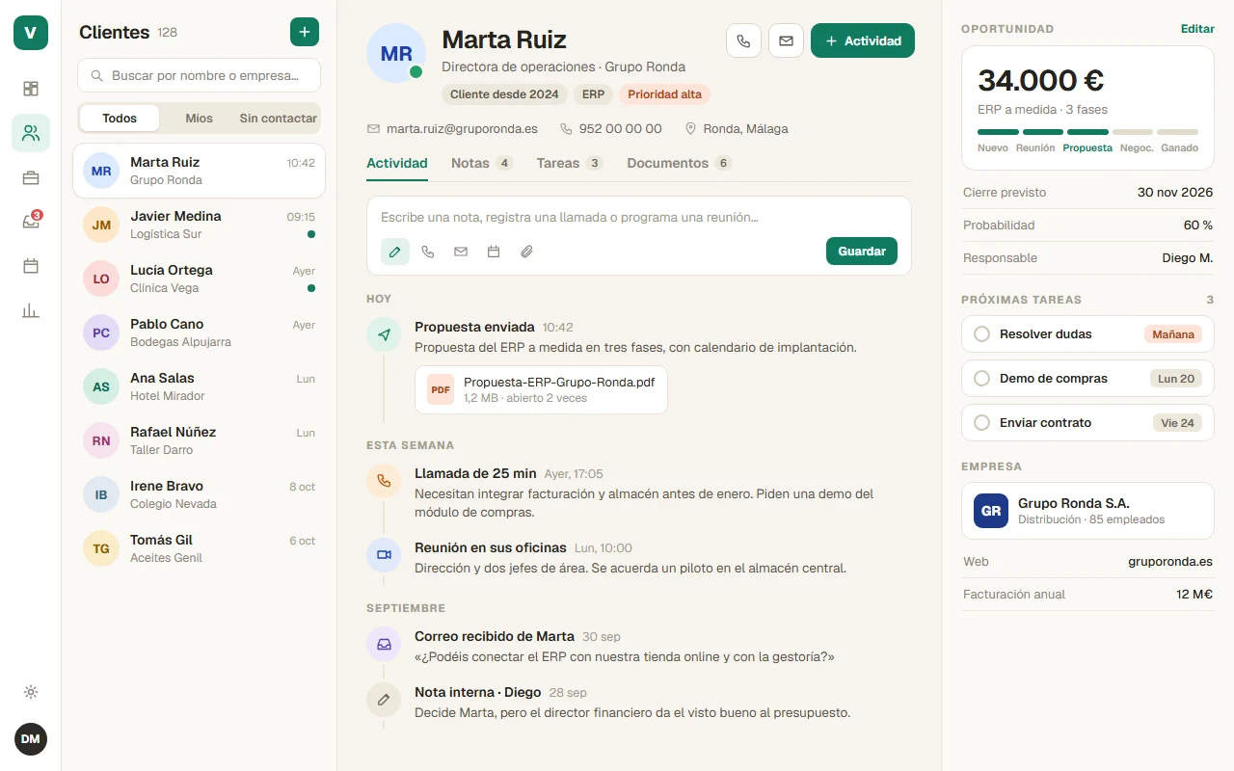Open the dashboard grid icon in sidebar
1234x771 pixels.
pyautogui.click(x=31, y=89)
